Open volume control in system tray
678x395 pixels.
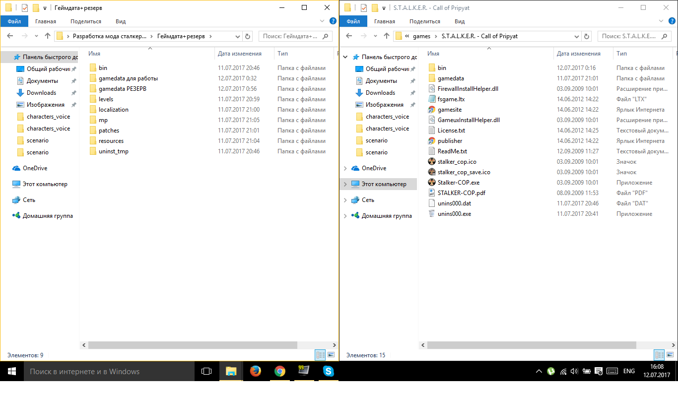point(574,371)
